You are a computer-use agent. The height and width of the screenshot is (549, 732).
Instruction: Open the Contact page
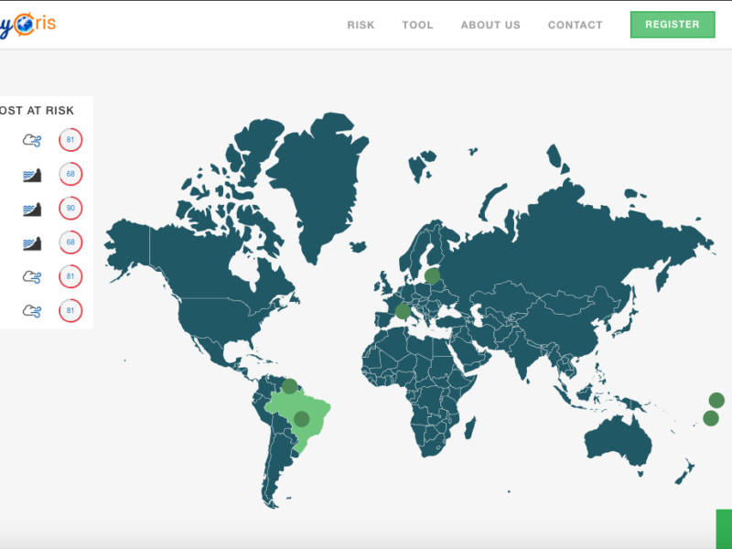(x=575, y=25)
